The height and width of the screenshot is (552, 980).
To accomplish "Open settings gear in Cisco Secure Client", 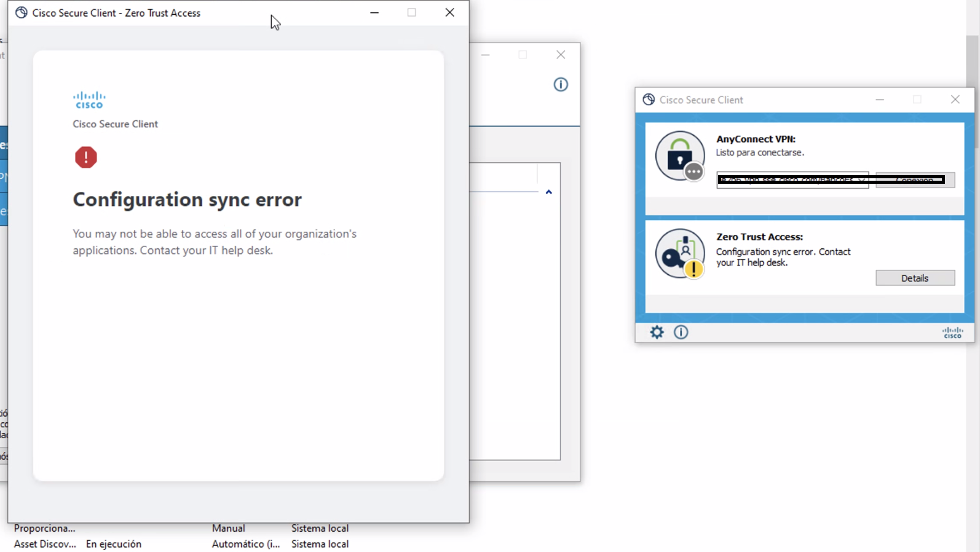I will pos(657,333).
